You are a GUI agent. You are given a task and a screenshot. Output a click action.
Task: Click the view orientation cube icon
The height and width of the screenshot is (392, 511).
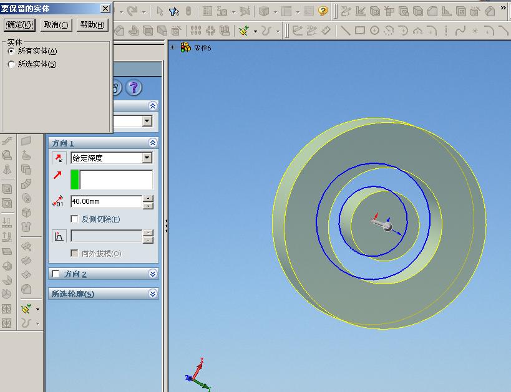[264, 12]
